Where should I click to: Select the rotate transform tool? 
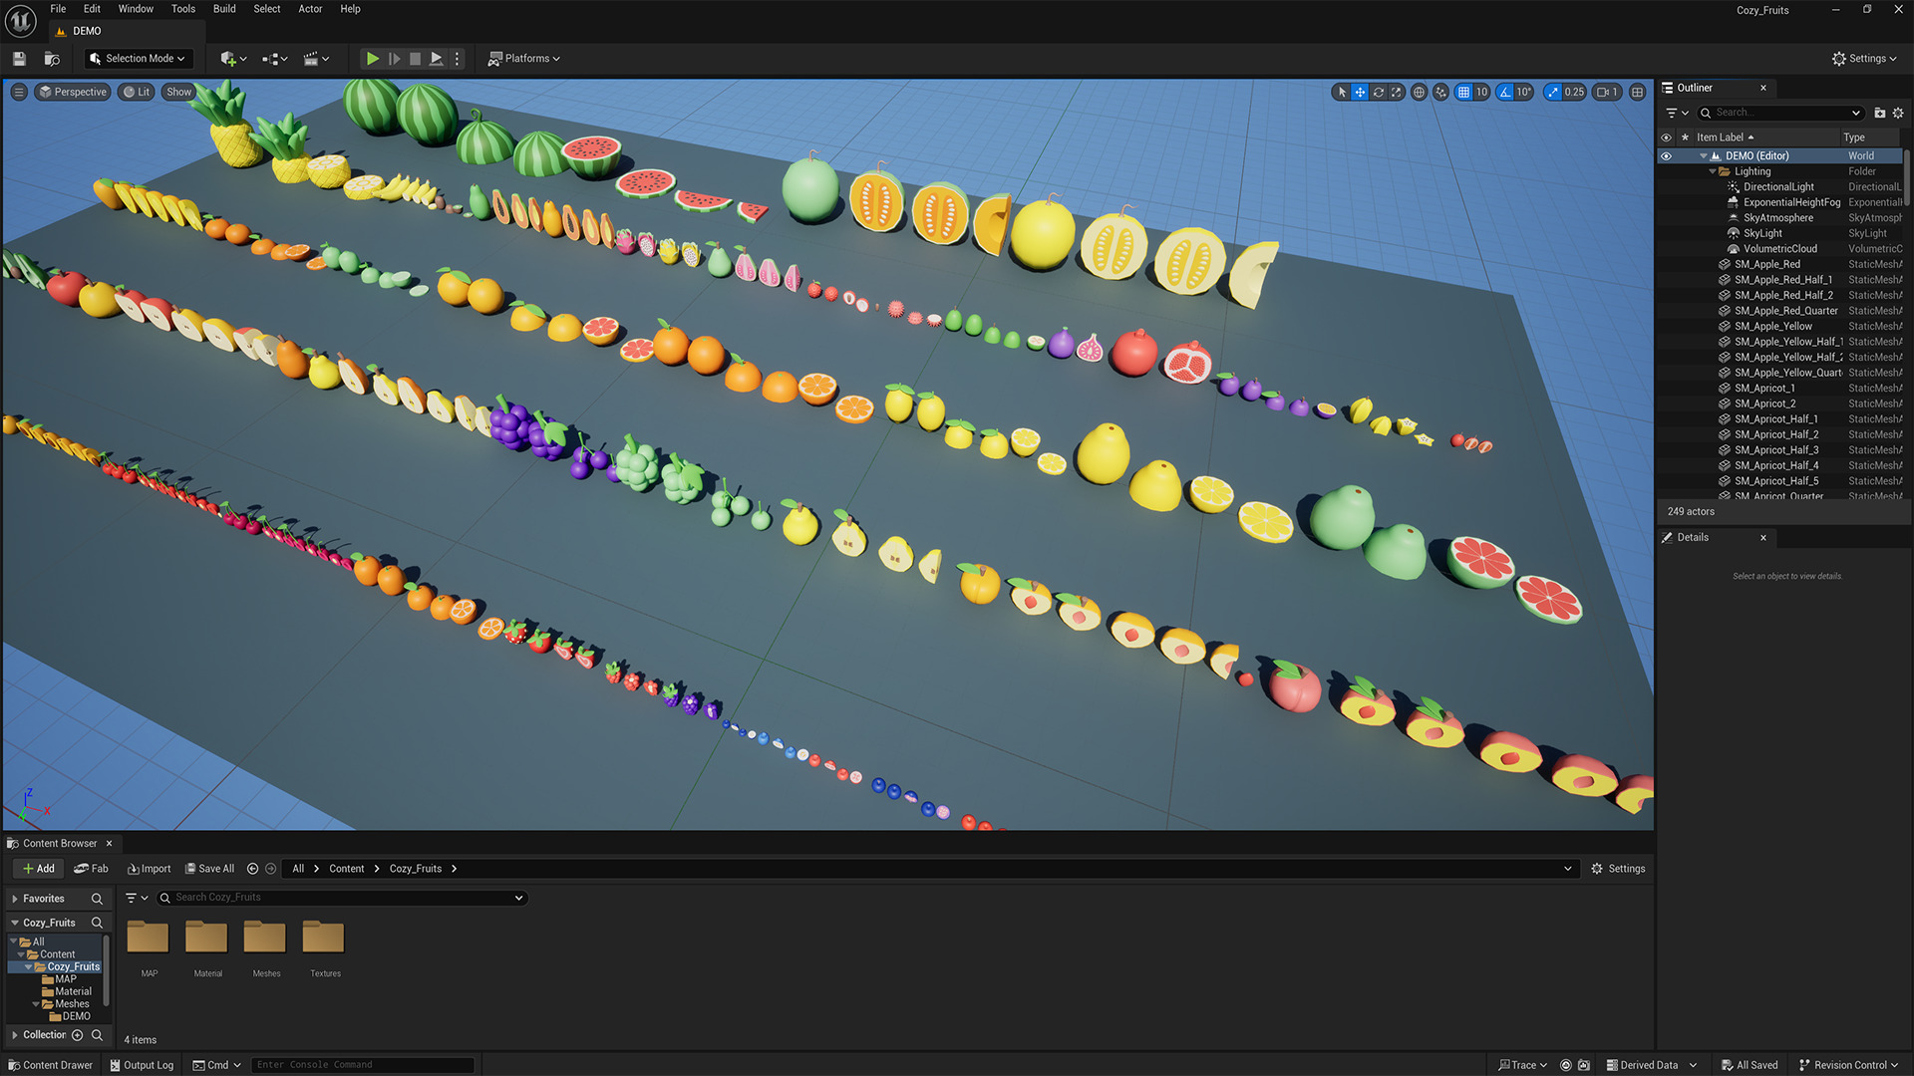1378,92
